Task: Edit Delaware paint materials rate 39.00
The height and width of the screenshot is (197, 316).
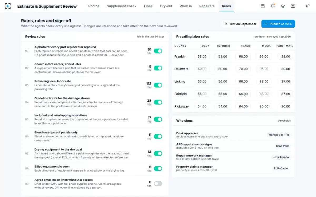Action: click(285, 69)
